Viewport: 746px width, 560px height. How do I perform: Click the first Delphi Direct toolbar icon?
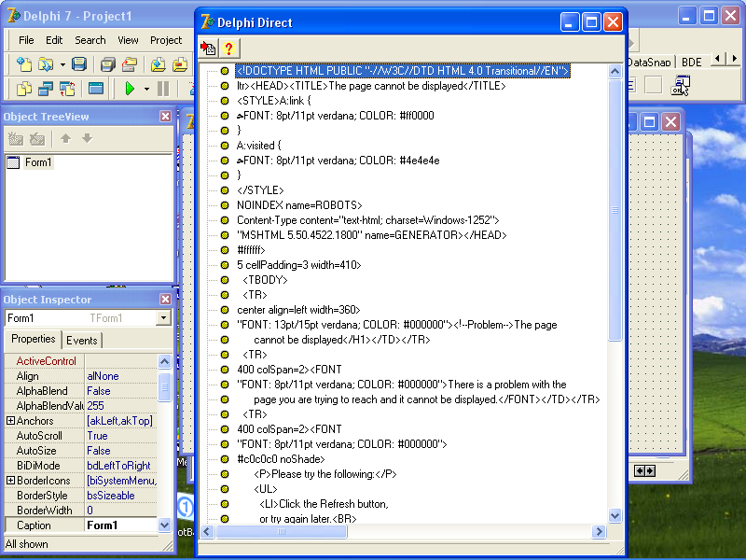(208, 49)
